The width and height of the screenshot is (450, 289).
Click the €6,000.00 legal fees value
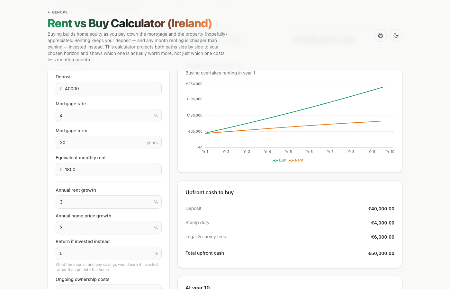click(382, 237)
